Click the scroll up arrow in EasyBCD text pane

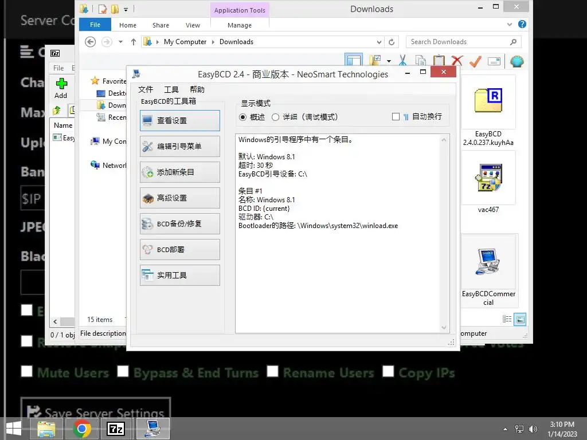444,140
